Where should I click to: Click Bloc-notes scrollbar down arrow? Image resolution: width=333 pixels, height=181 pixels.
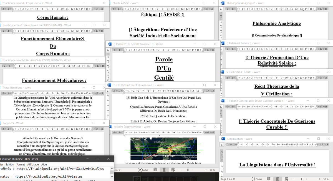pos(112,177)
